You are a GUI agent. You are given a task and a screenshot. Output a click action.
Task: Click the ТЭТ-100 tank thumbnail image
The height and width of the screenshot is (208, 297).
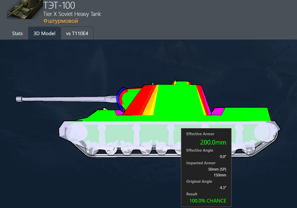(x=25, y=9)
